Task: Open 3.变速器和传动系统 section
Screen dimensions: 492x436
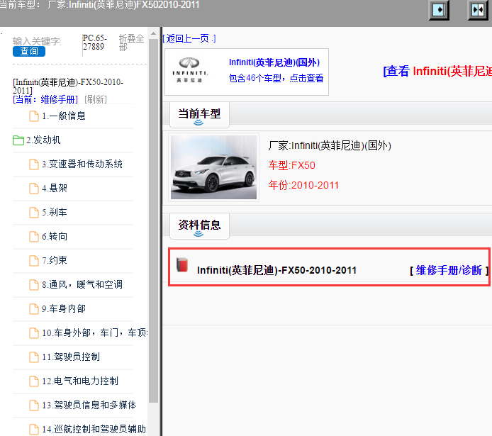Action: tap(82, 164)
